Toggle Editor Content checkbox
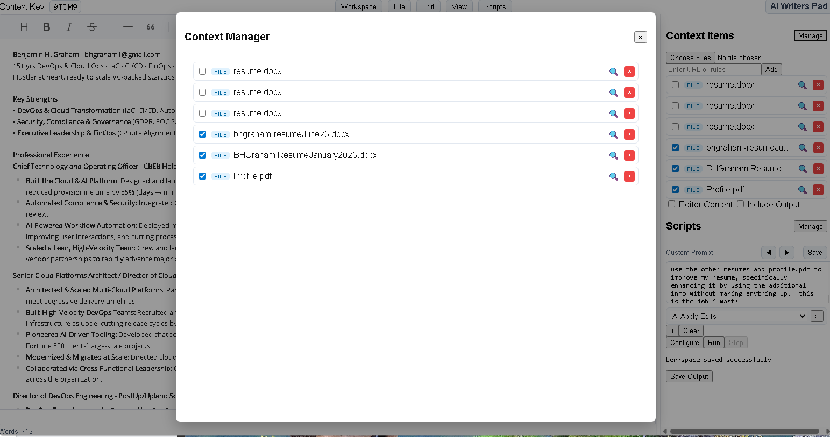 click(671, 204)
